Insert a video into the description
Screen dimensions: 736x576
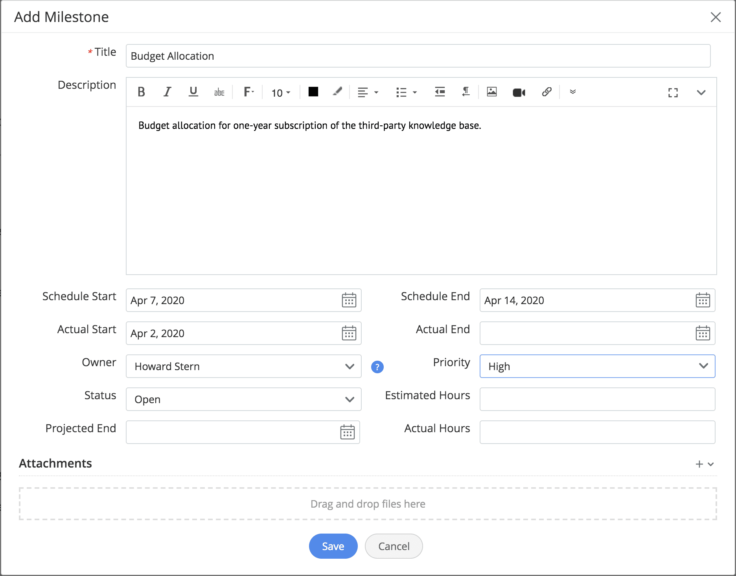(x=519, y=92)
